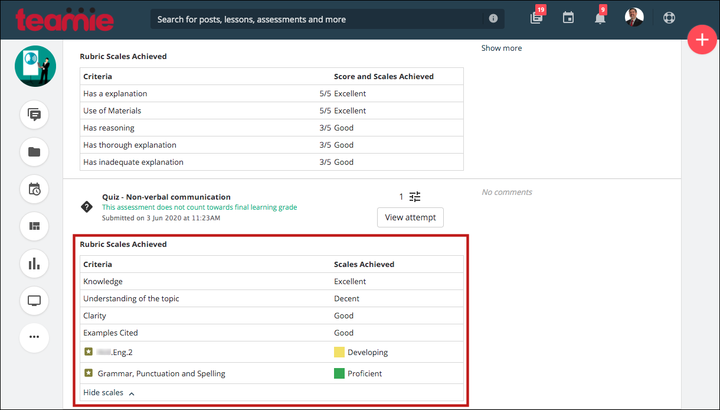
Task: Click the rubric sliders icon next to score 1
Action: click(x=415, y=197)
